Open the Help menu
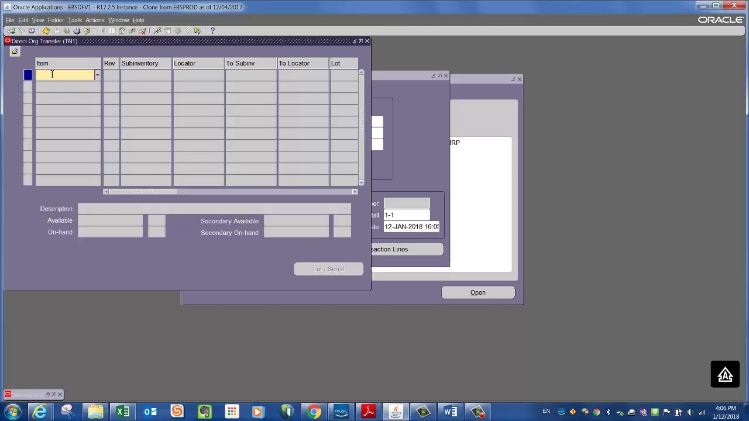The width and height of the screenshot is (749, 421). point(139,20)
